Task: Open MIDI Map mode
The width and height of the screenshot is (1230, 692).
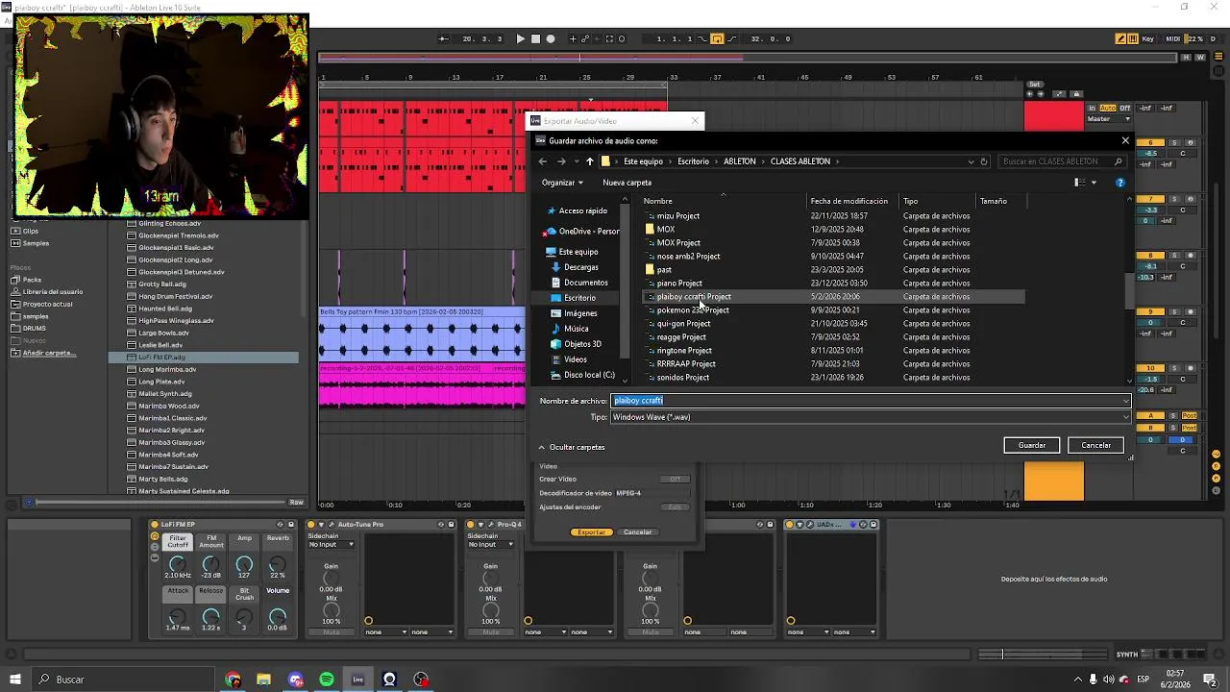Action: [1172, 39]
